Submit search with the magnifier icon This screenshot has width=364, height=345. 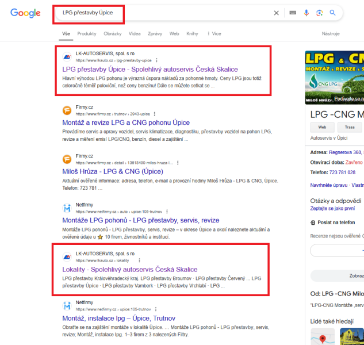(333, 13)
